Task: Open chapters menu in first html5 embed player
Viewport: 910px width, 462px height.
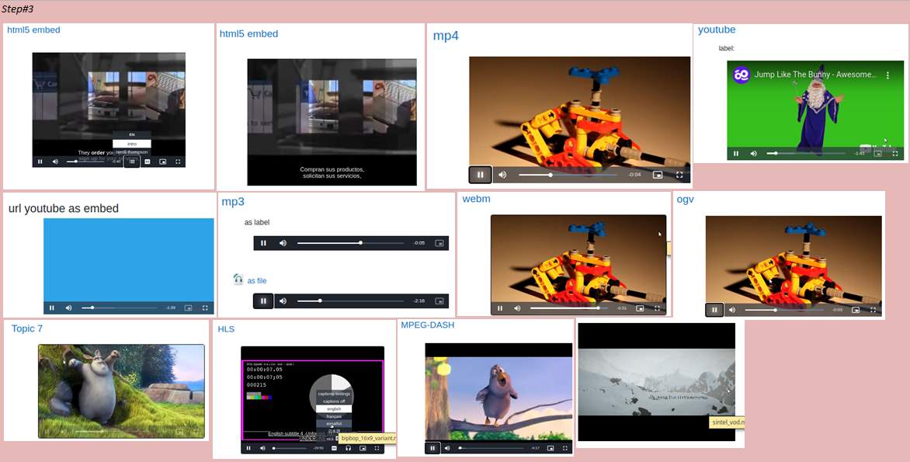Action: point(132,162)
